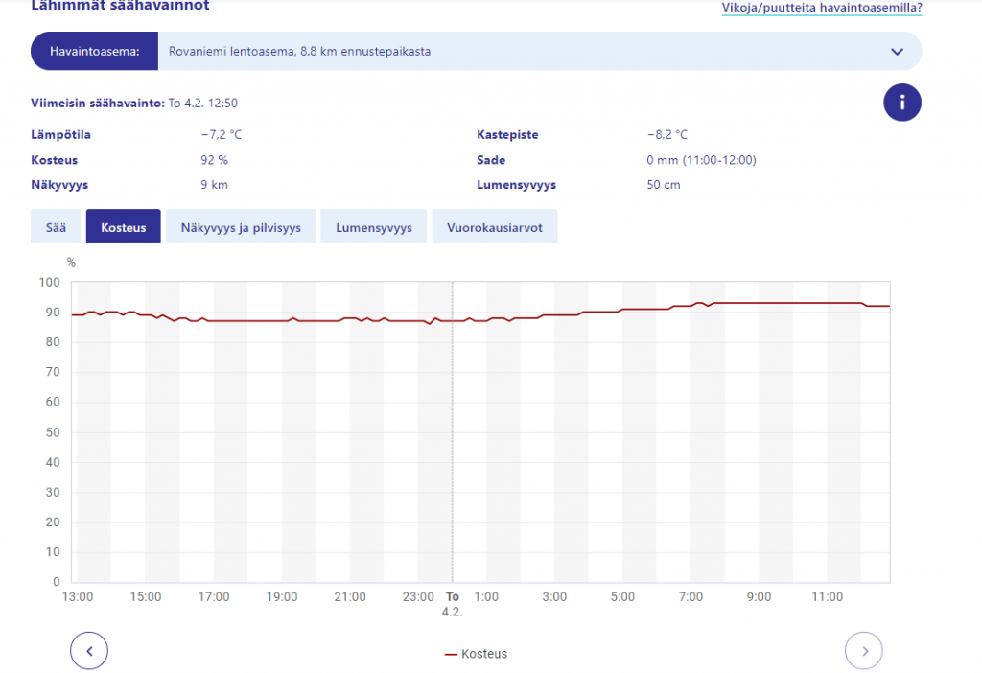Go to previous time period arrow
This screenshot has height=673, width=982.
coord(89,651)
